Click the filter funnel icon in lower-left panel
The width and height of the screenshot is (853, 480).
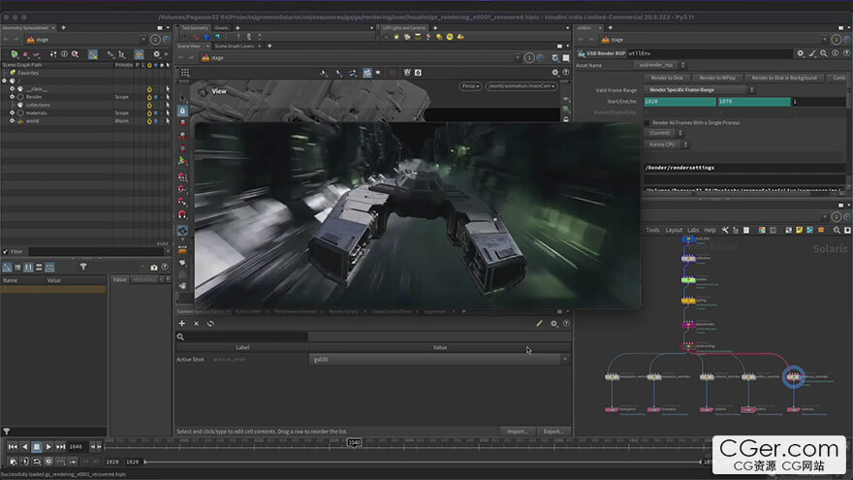click(x=83, y=267)
